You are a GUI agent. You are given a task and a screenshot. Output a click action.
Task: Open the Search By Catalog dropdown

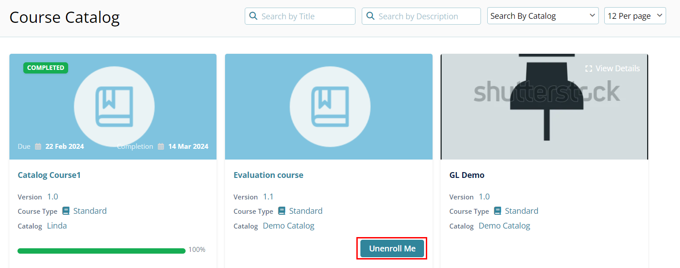click(542, 16)
